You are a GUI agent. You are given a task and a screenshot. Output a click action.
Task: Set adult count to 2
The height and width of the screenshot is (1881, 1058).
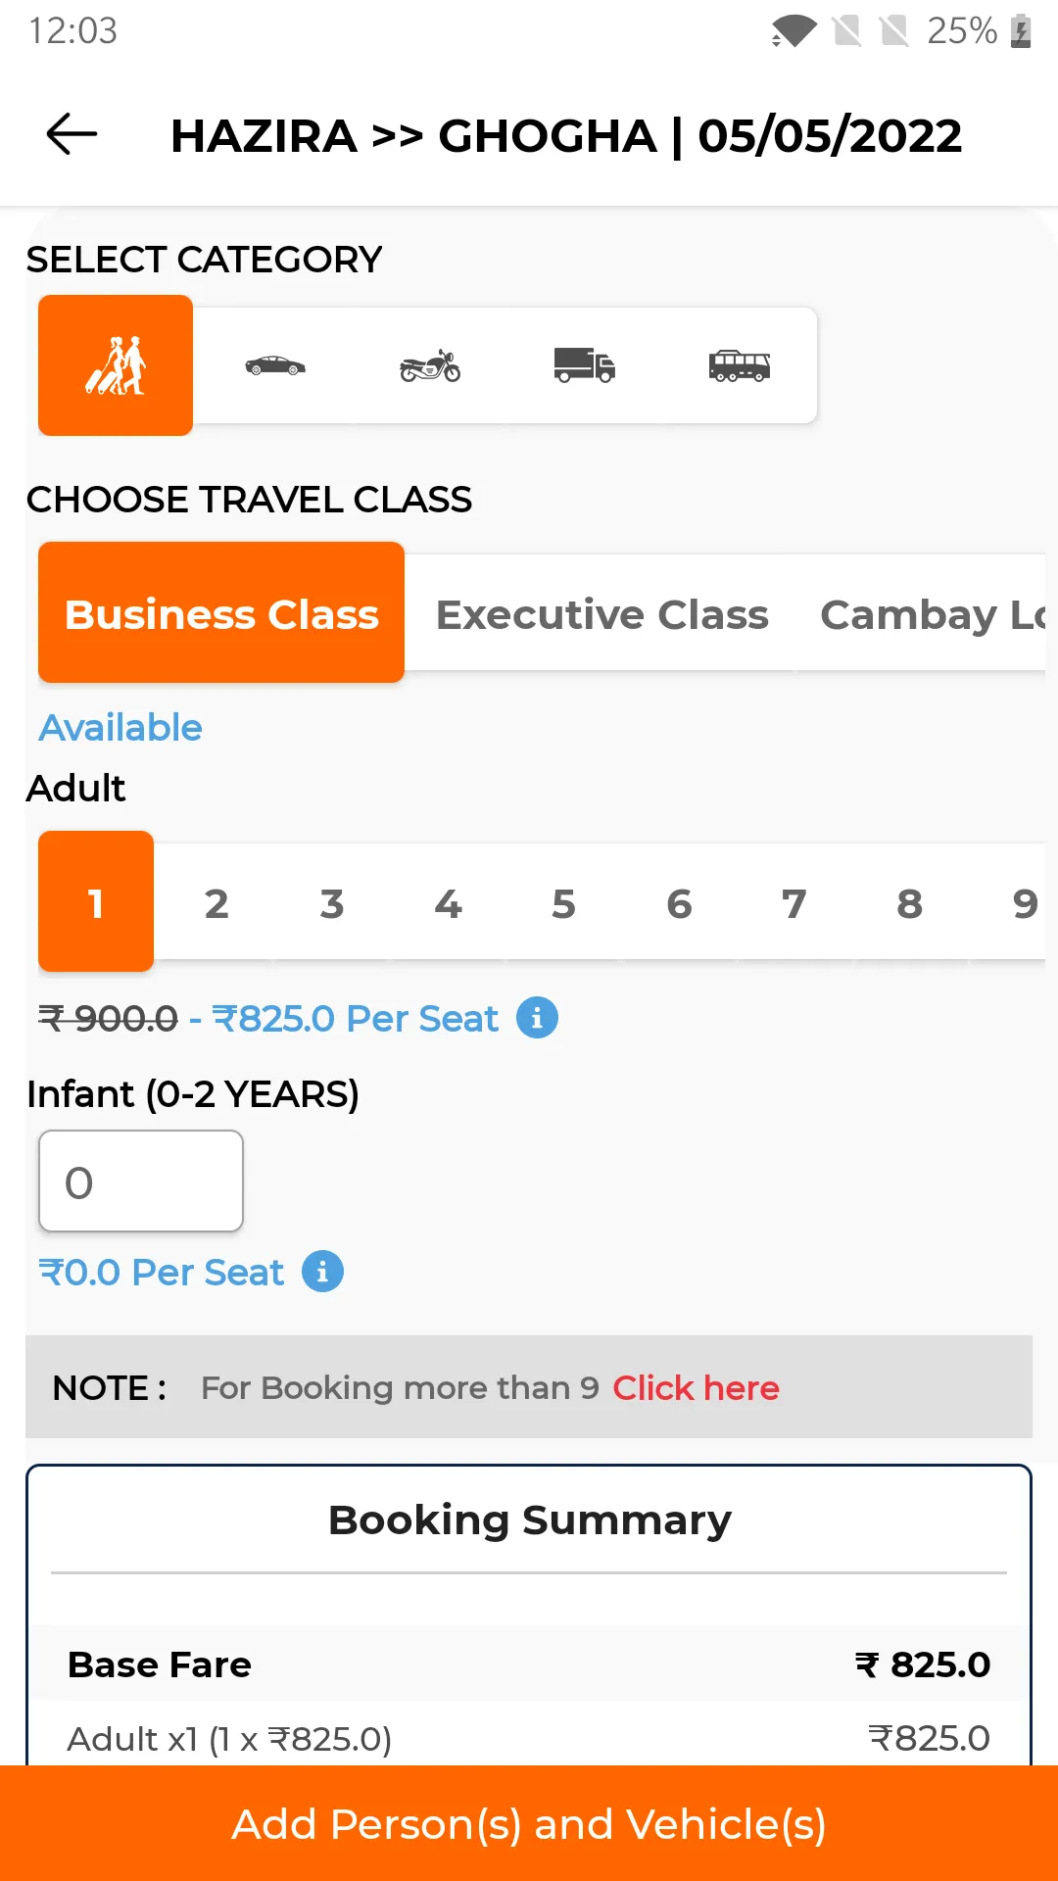point(216,902)
